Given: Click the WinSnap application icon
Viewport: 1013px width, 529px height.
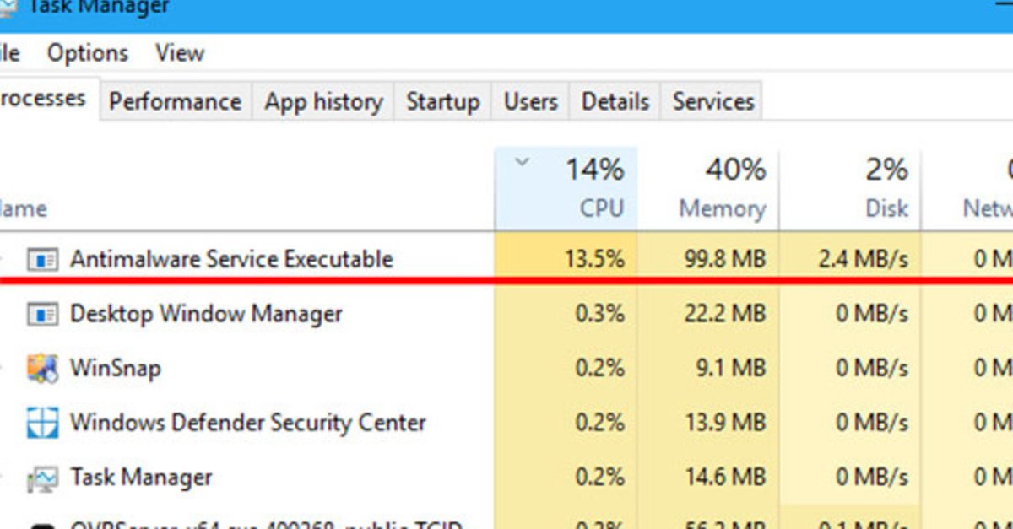Looking at the screenshot, I should tap(42, 368).
